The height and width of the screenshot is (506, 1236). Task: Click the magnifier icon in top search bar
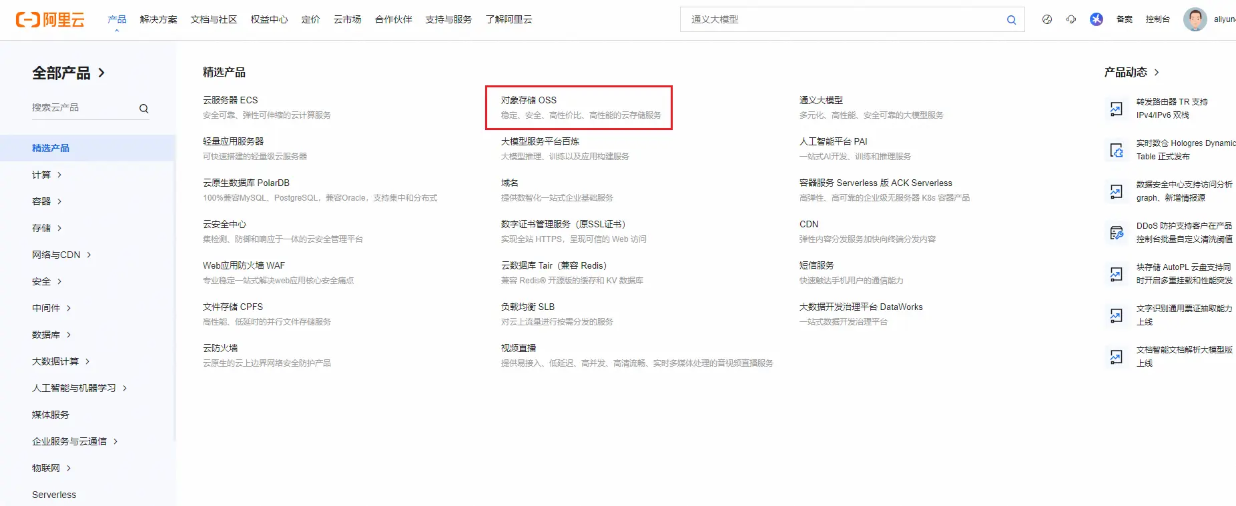coord(1011,20)
